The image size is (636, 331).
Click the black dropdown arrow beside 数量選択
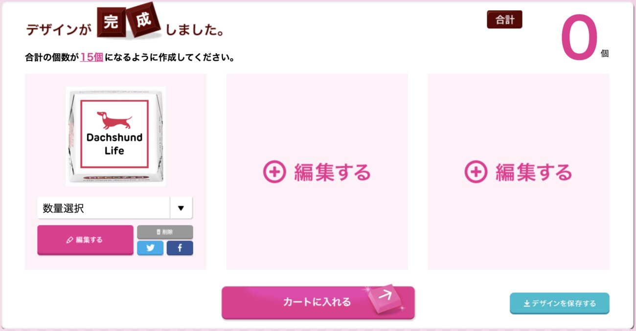(x=181, y=208)
